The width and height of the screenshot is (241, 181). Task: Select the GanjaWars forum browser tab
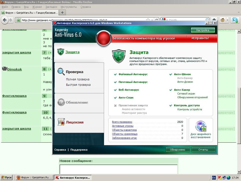click(x=29, y=13)
